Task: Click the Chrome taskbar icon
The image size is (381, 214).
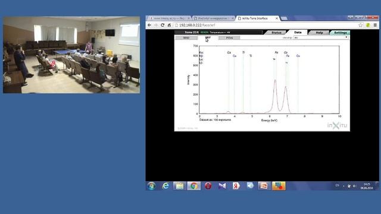Action: [194, 186]
